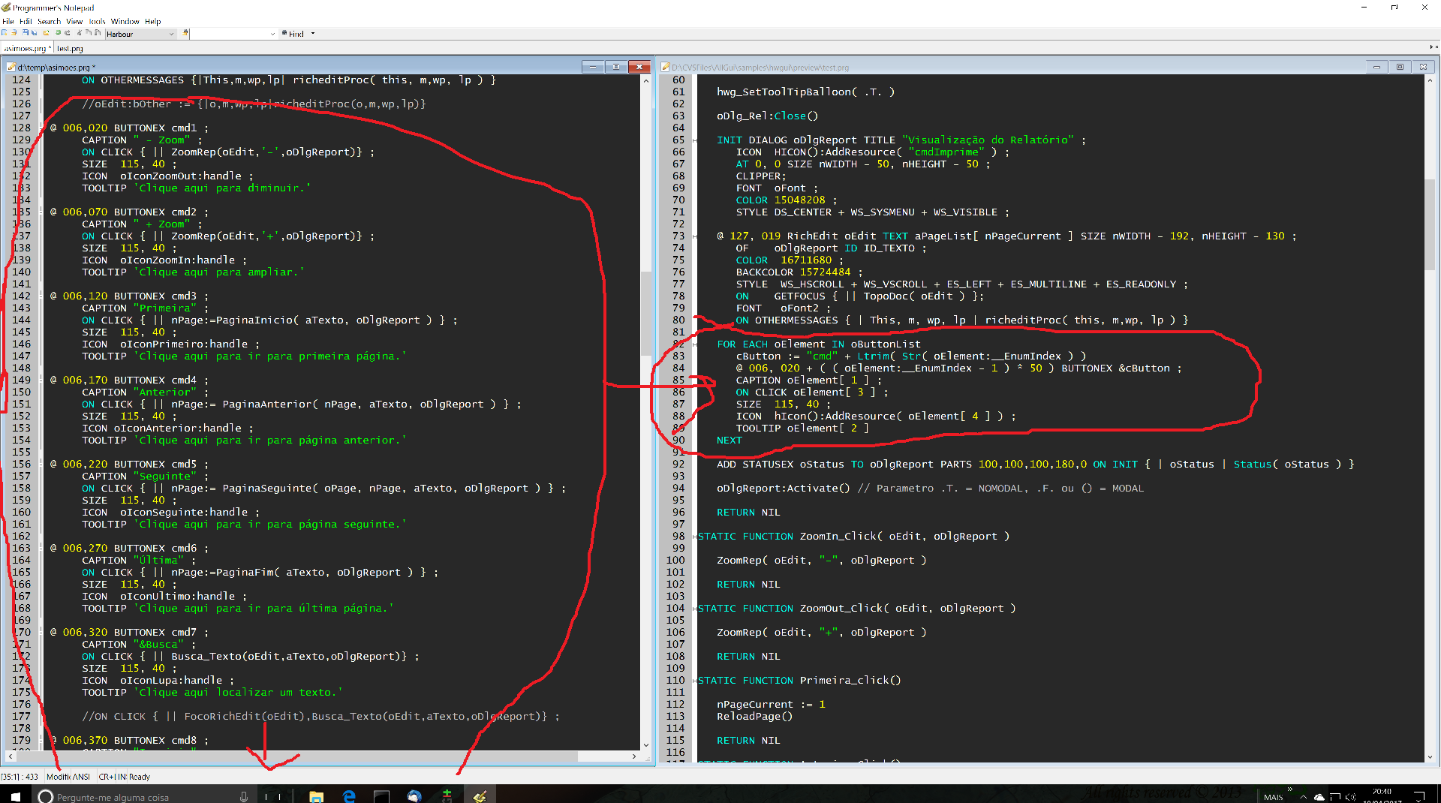Collapse the ZoomIn_Click function fold marker
Screen dimensions: 1441x803
(x=694, y=537)
